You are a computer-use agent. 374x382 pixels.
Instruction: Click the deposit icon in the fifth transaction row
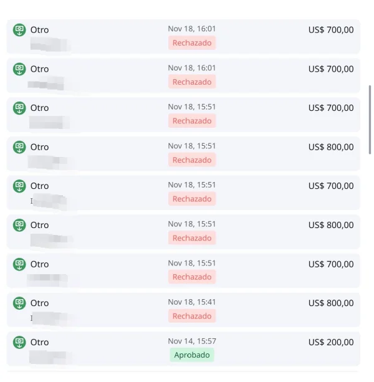[x=19, y=186]
